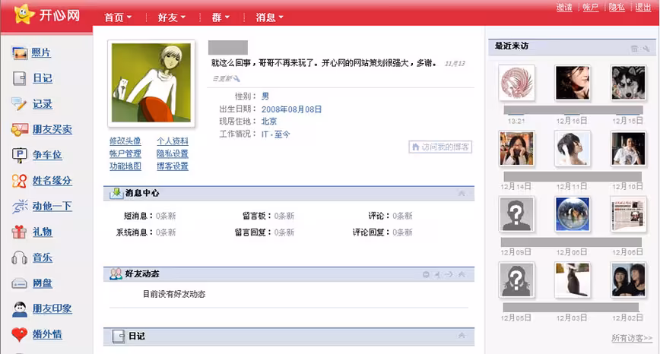Click the 访问我的博客 button

click(x=440, y=147)
